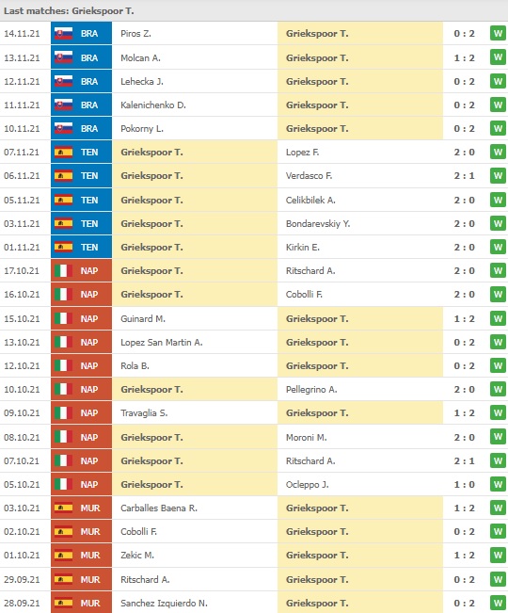The width and height of the screenshot is (508, 613).
Task: Open player Molcan A. profile
Action: pos(140,57)
